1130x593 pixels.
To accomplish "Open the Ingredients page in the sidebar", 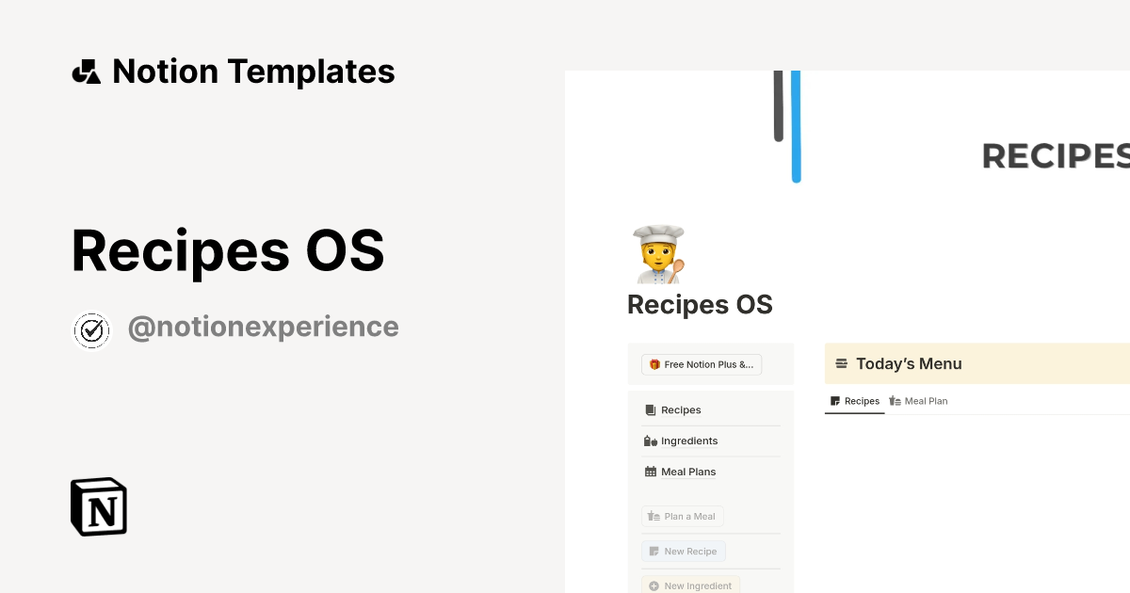I will click(x=690, y=441).
